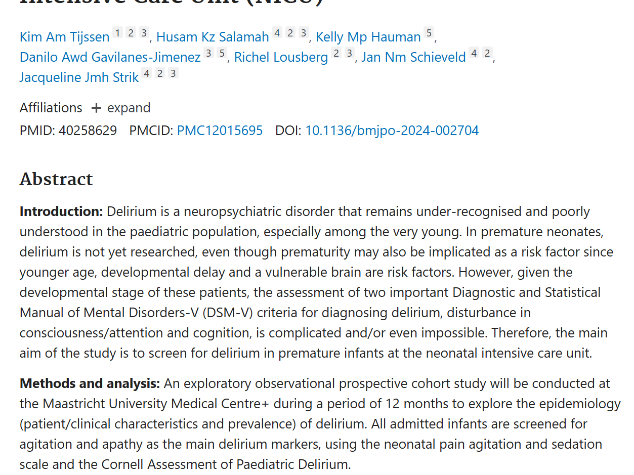Click affiliation 5 superscript after Kelly Mp Hauman
The height and width of the screenshot is (475, 634).
click(429, 33)
